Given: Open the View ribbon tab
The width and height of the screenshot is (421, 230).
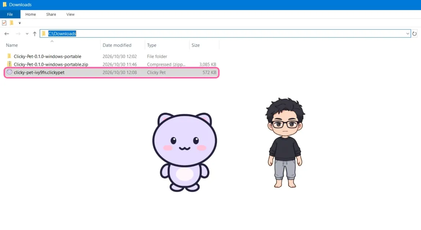Looking at the screenshot, I should pyautogui.click(x=70, y=14).
